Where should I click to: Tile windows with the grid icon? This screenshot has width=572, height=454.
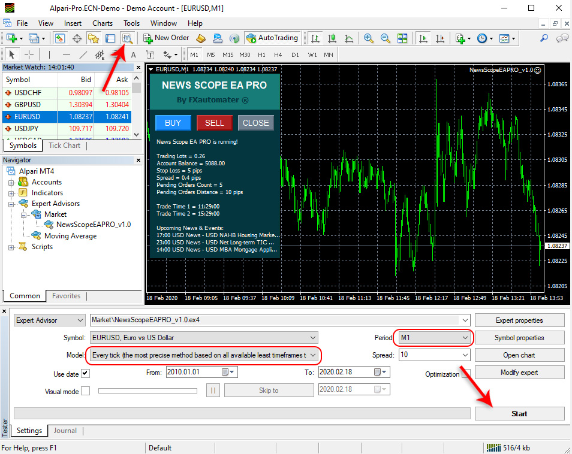pos(402,38)
